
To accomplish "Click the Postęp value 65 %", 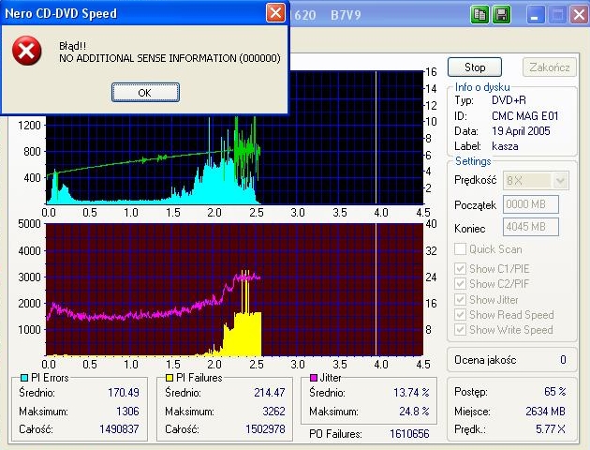I will 555,392.
